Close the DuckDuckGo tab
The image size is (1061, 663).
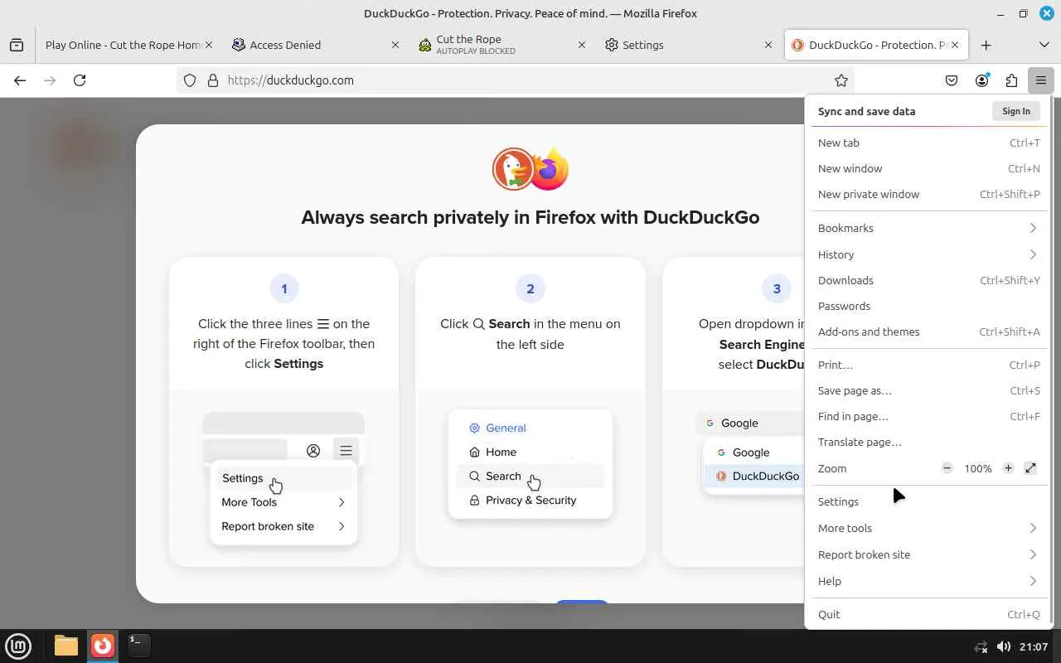click(955, 45)
